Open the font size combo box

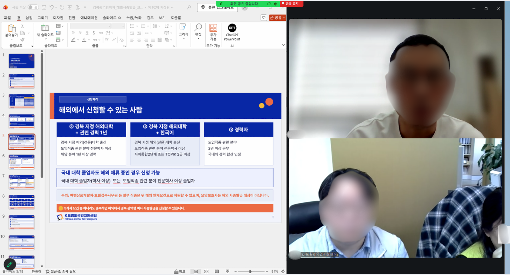pyautogui.click(x=118, y=26)
